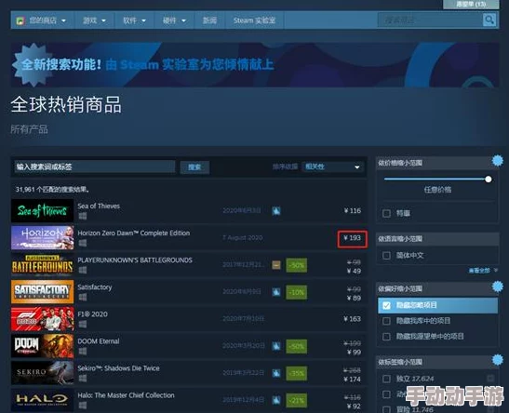
Task: Open the 新闻 news menu item
Action: click(x=209, y=20)
